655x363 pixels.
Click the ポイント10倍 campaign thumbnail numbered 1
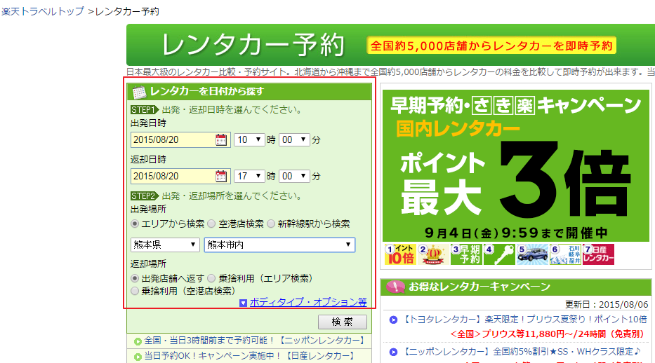[x=400, y=254]
